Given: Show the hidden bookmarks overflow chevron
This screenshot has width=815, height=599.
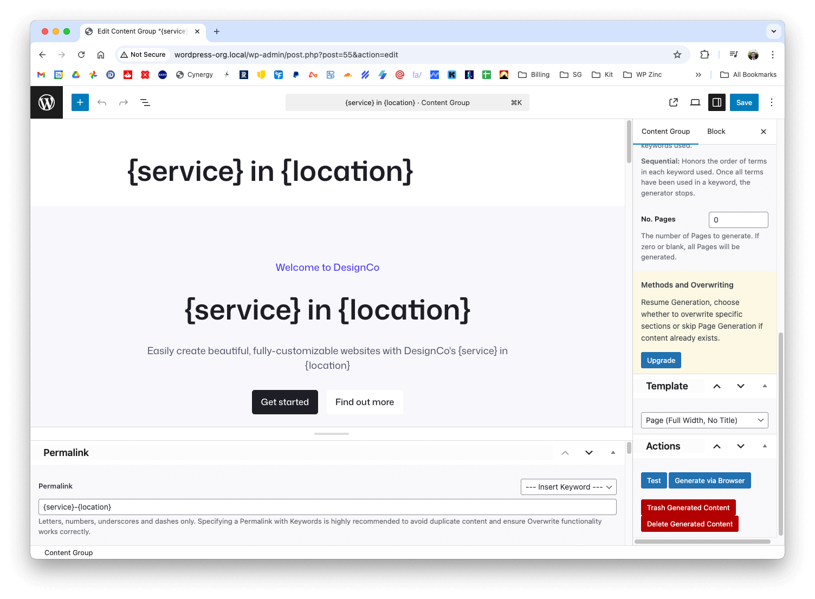Looking at the screenshot, I should point(698,75).
